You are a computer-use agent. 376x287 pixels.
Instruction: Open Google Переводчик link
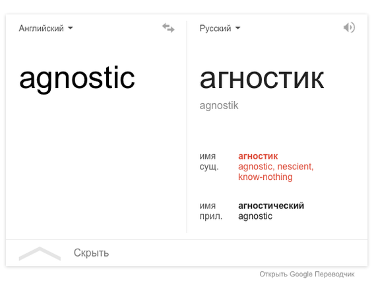click(307, 274)
